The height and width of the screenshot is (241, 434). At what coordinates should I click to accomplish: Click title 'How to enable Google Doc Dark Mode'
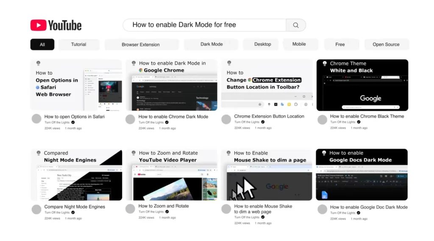pyautogui.click(x=369, y=207)
